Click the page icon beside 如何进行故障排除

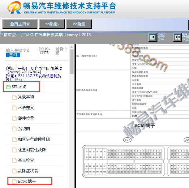(15, 139)
